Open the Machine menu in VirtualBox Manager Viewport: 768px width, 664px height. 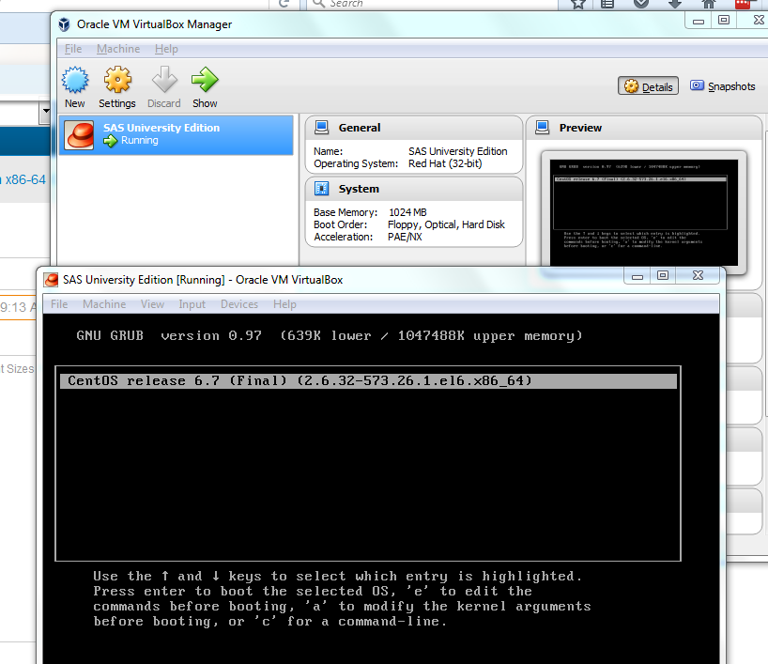click(118, 49)
